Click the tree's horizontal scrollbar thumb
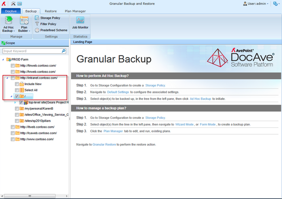This screenshot has height=199, width=282. coord(30,196)
